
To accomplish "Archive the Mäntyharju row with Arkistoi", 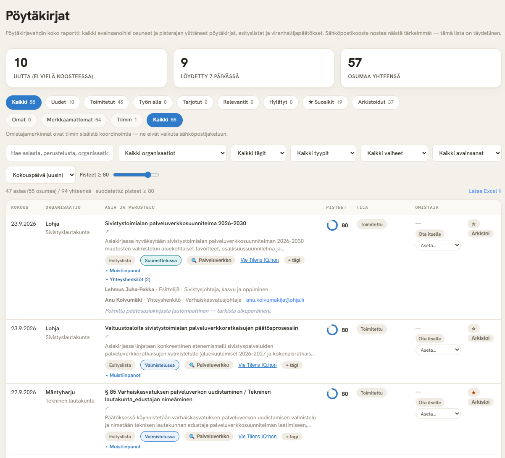I will 481,402.
